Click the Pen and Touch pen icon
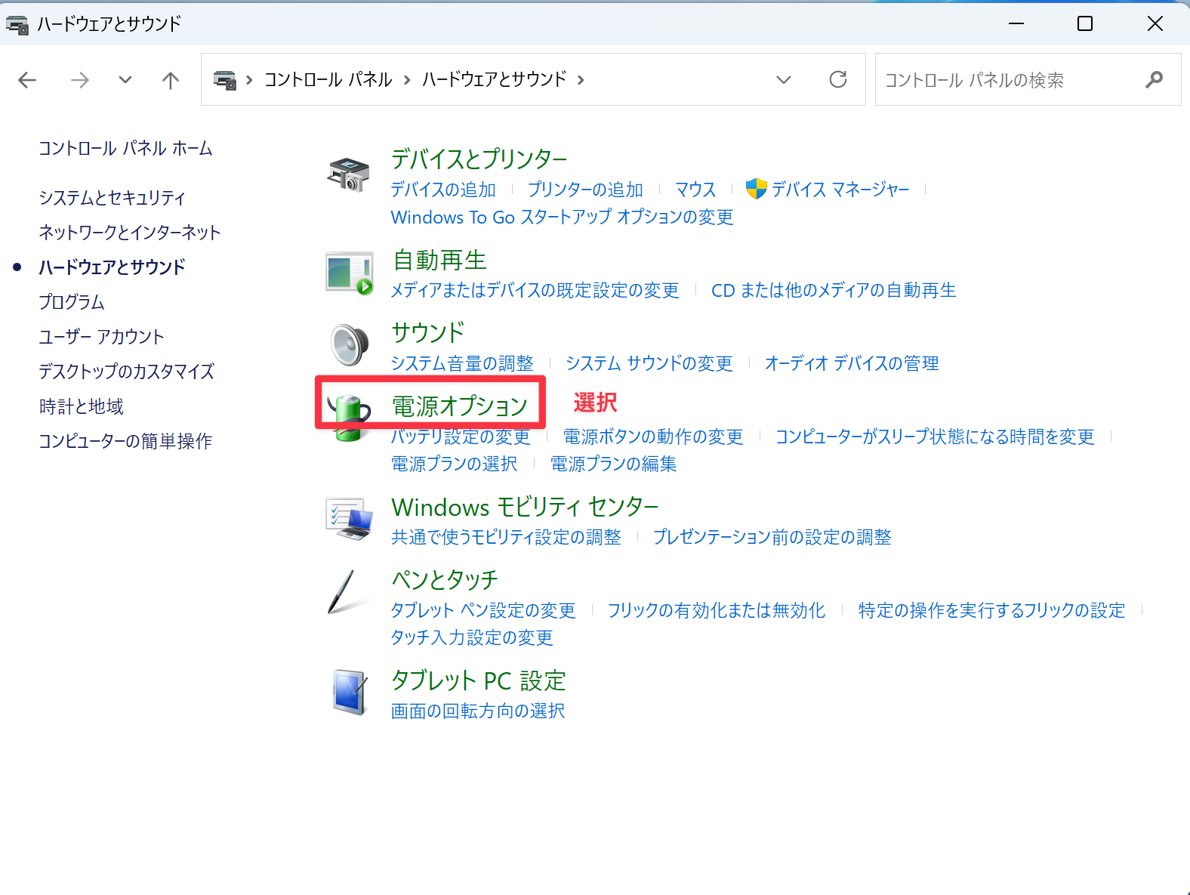Viewport: 1190px width, 895px height. (x=342, y=592)
